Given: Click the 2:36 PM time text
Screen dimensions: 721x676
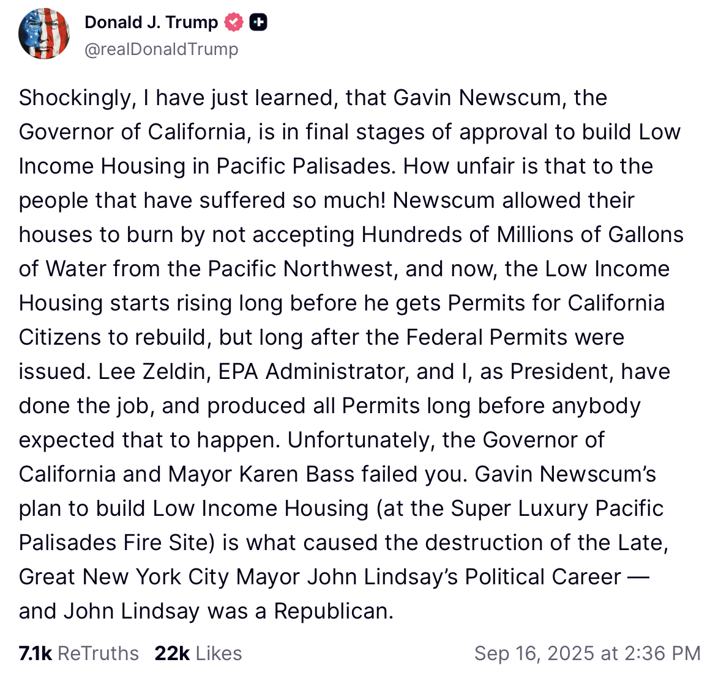Looking at the screenshot, I should [662, 653].
